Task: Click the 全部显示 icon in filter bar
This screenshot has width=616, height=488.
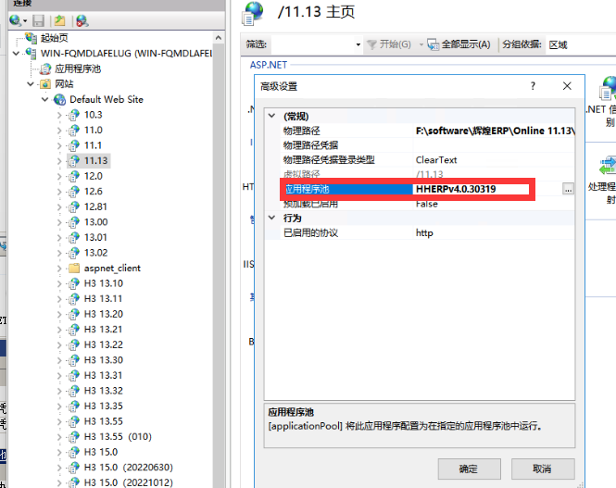Action: click(x=433, y=44)
